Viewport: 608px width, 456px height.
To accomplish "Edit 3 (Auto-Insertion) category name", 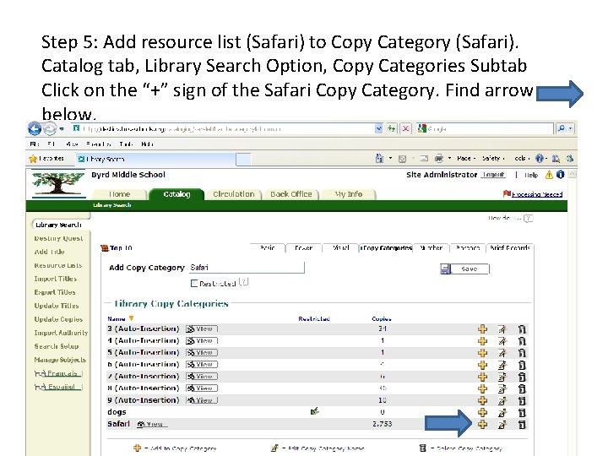I will [x=502, y=329].
